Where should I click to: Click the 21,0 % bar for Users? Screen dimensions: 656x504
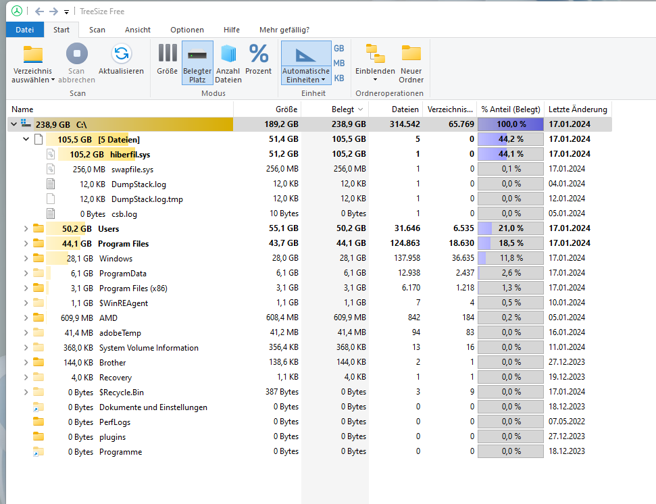(510, 228)
